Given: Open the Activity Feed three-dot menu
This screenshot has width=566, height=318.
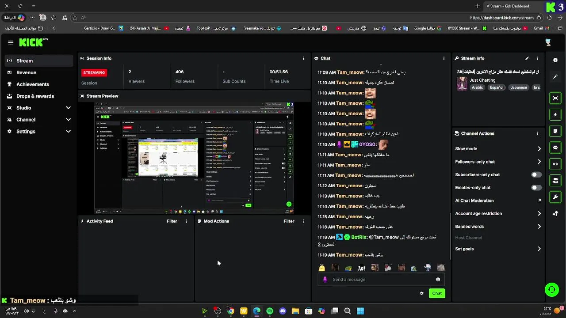Looking at the screenshot, I should tap(186, 221).
